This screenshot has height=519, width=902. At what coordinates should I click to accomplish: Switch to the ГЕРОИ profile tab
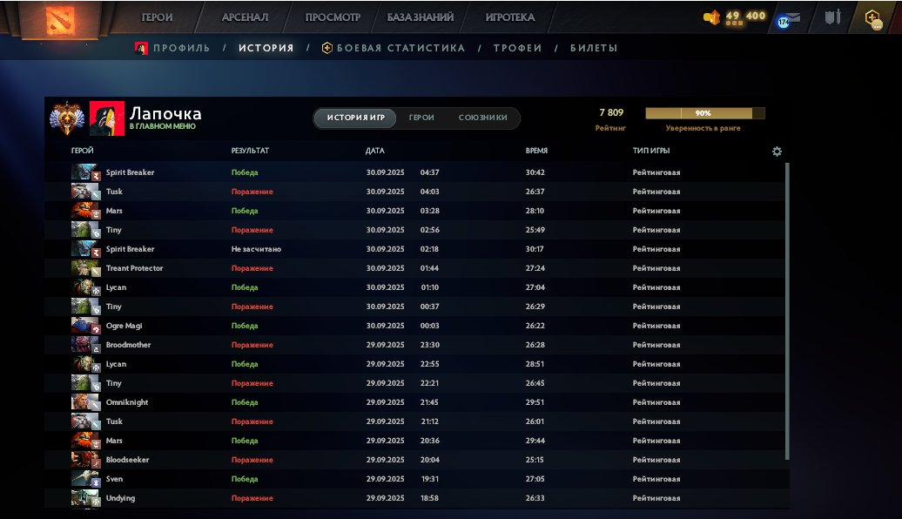[x=421, y=118]
